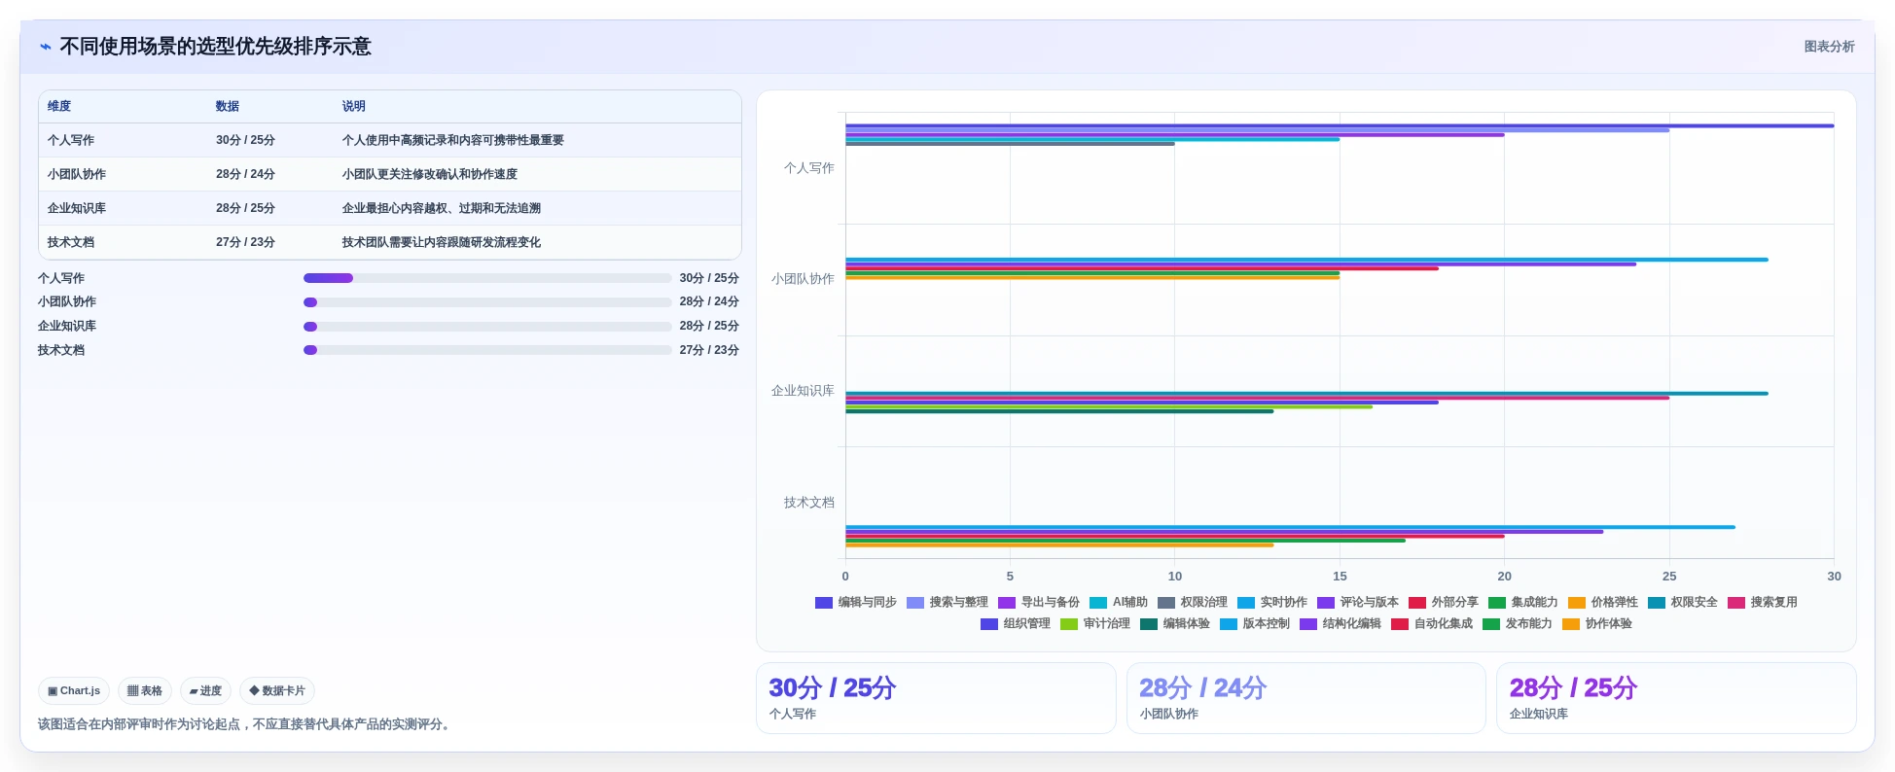
Task: Toggle the 审计治理 legend item
Action: click(1095, 624)
